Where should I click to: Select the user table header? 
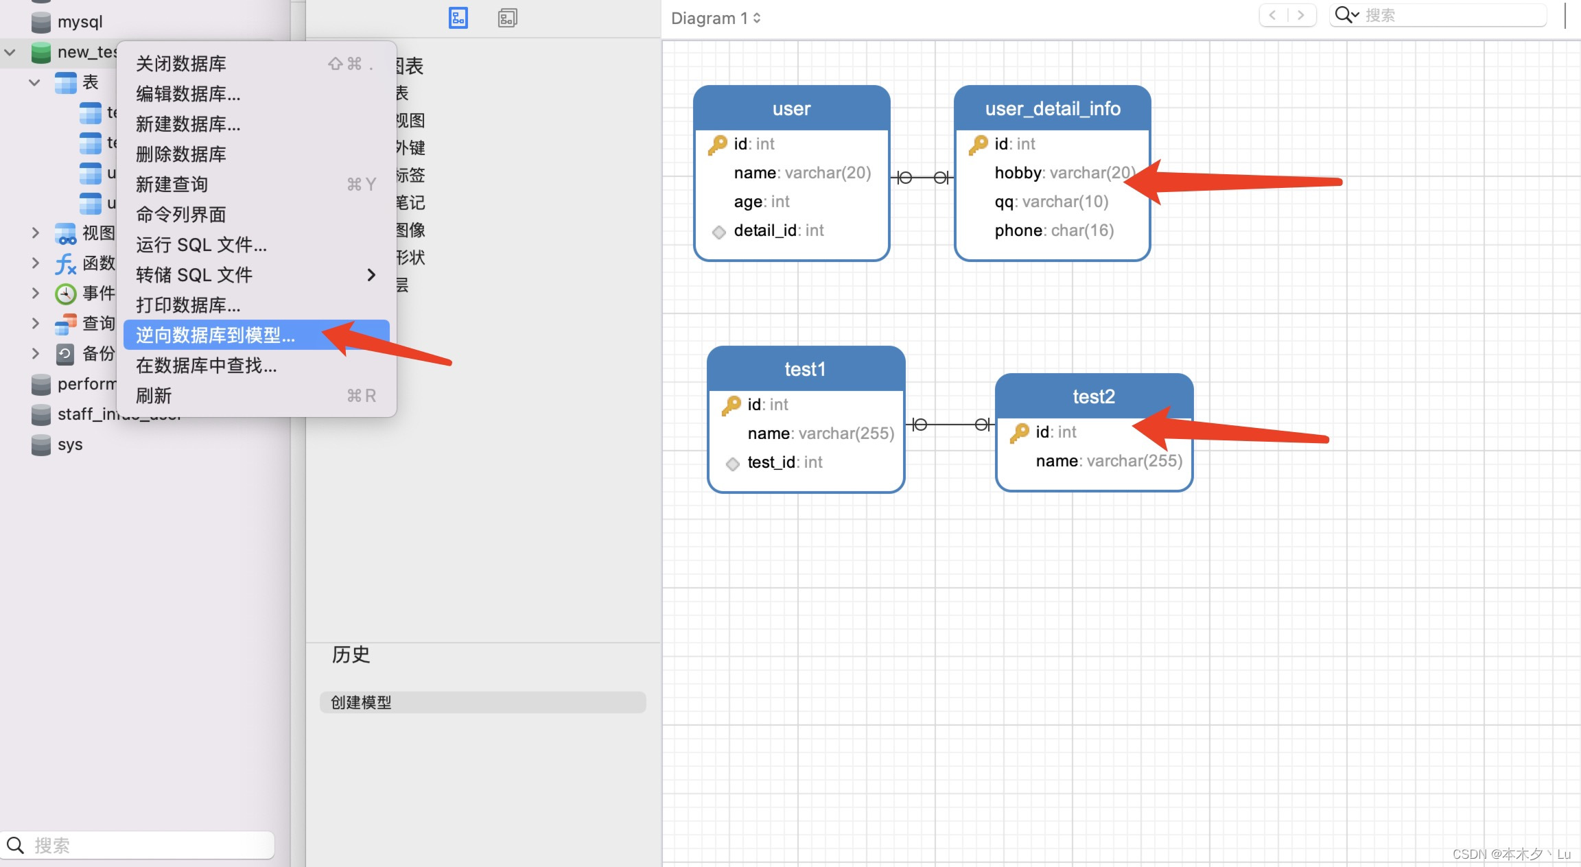(x=791, y=108)
